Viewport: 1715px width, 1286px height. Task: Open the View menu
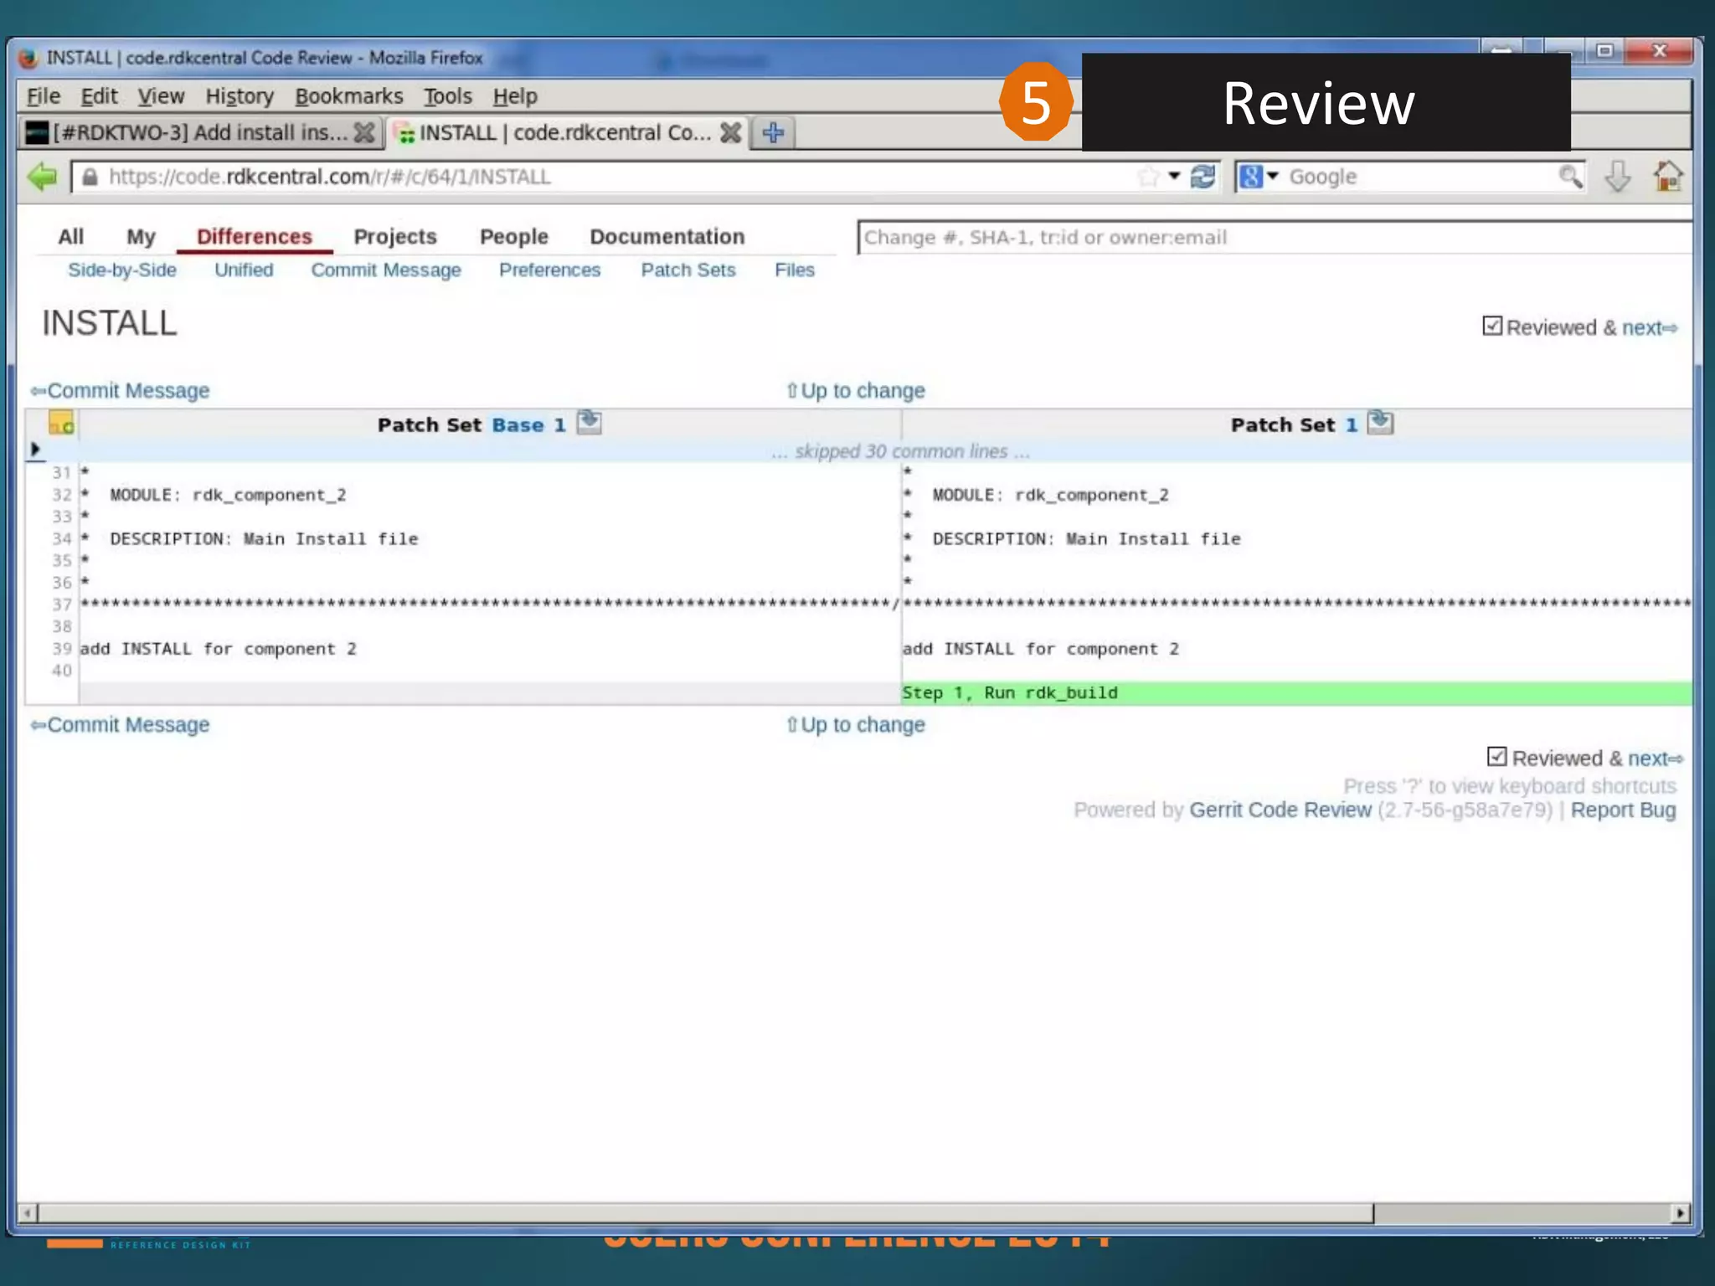tap(161, 96)
